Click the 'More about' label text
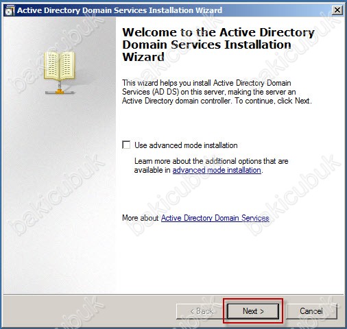The height and width of the screenshot is (329, 347). [x=140, y=218]
